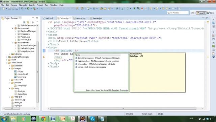Click the Save toolbar icon

coord(9,8)
